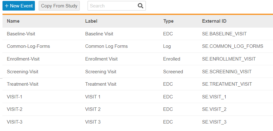Select the VISIT-2 event name
The image size is (273, 131).
pyautogui.click(x=15, y=109)
